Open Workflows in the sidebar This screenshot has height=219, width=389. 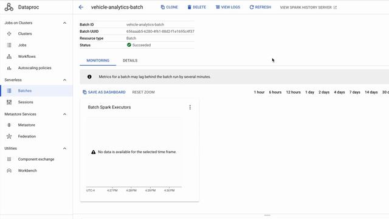tap(27, 57)
